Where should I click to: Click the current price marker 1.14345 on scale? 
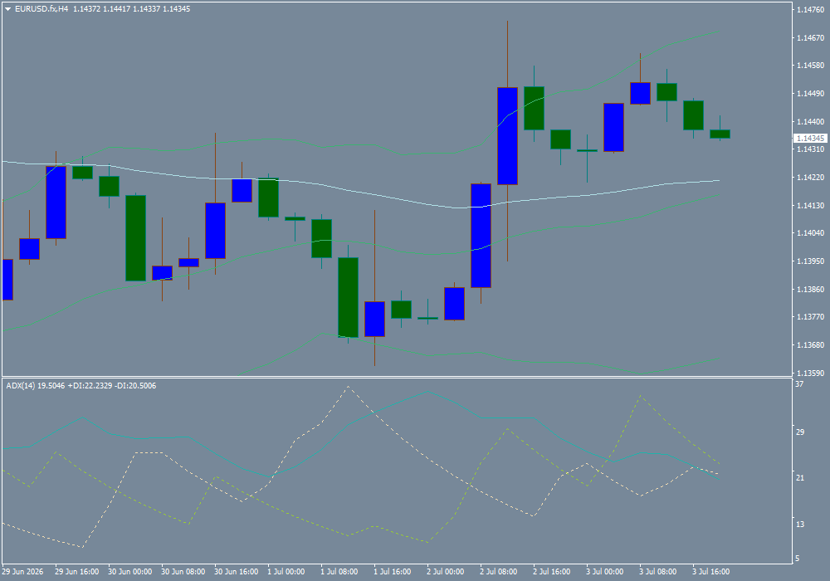click(810, 138)
